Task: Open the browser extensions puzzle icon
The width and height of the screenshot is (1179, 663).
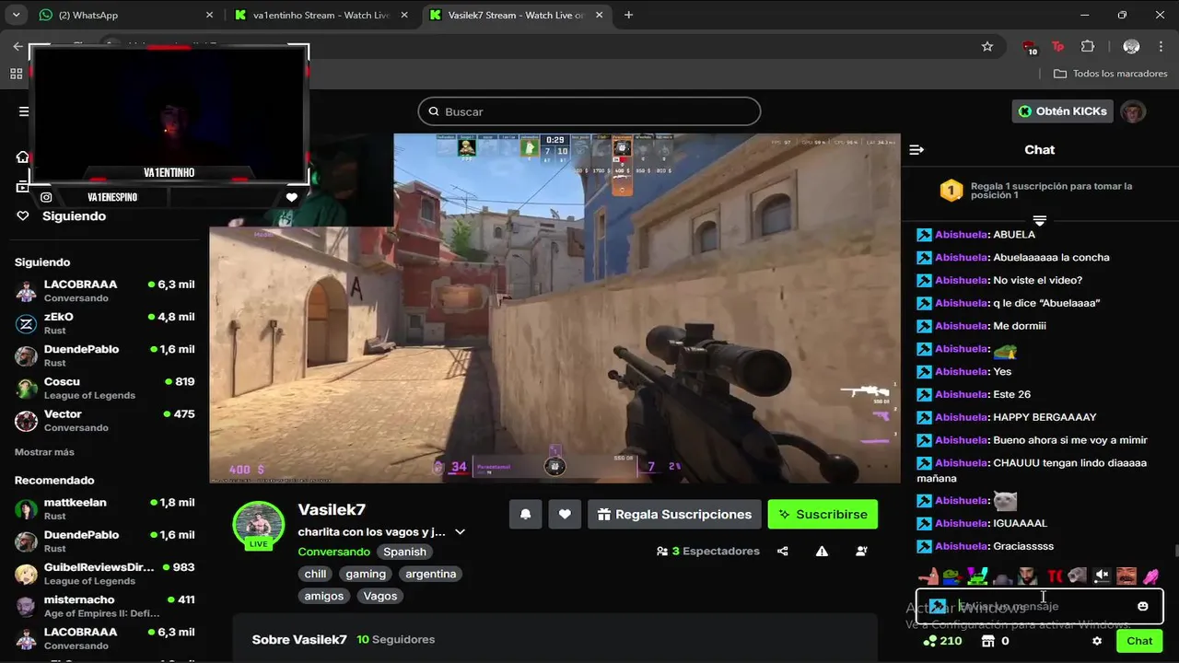Action: click(1088, 46)
